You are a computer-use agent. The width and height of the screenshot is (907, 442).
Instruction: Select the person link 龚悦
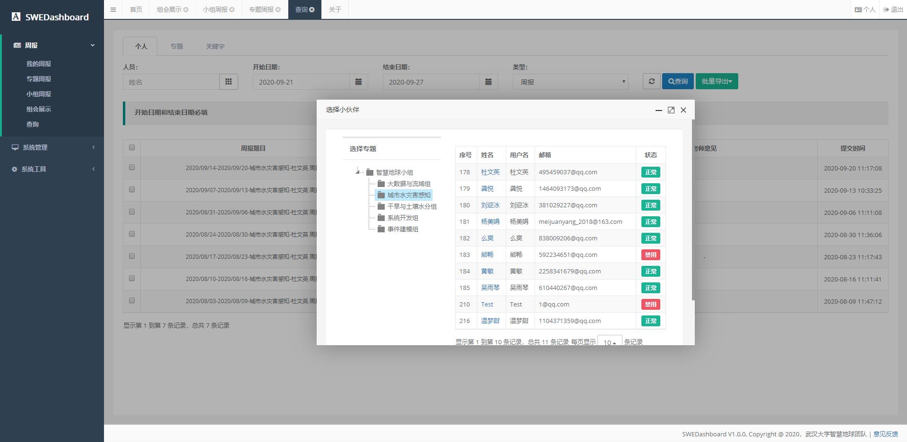(487, 188)
